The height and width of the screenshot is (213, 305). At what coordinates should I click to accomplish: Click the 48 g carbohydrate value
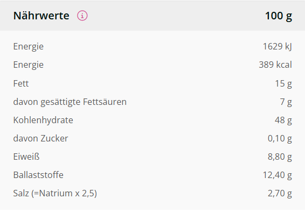283,120
